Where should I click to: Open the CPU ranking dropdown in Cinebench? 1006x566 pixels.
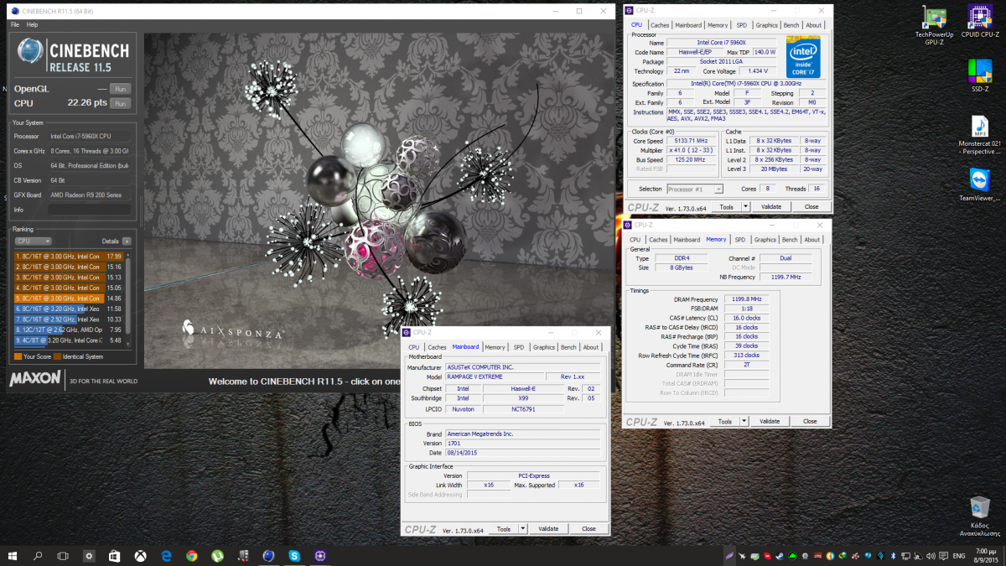coord(34,241)
